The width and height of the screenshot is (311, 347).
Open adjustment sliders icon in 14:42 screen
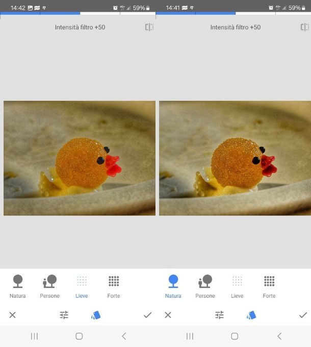64,315
